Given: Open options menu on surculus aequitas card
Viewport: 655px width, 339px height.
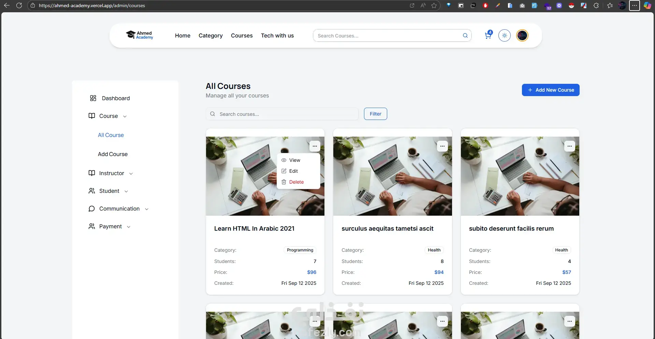Looking at the screenshot, I should 442,146.
